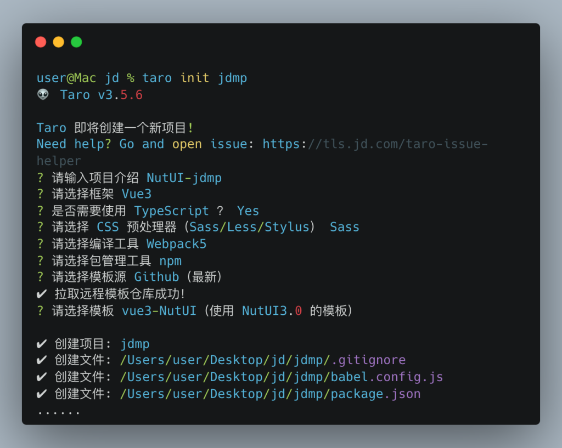Screen dimensions: 562x448
Task: Click the framework answer 'Vue3'
Action: click(137, 194)
